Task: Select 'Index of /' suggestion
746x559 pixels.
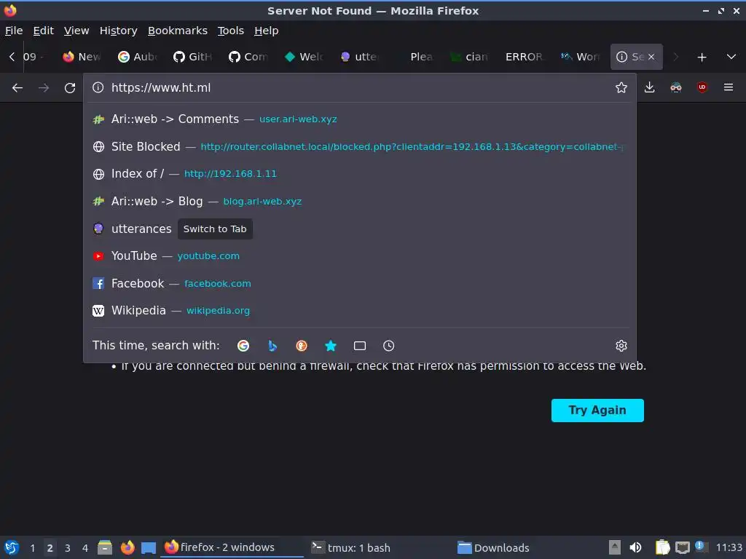Action: (360, 174)
